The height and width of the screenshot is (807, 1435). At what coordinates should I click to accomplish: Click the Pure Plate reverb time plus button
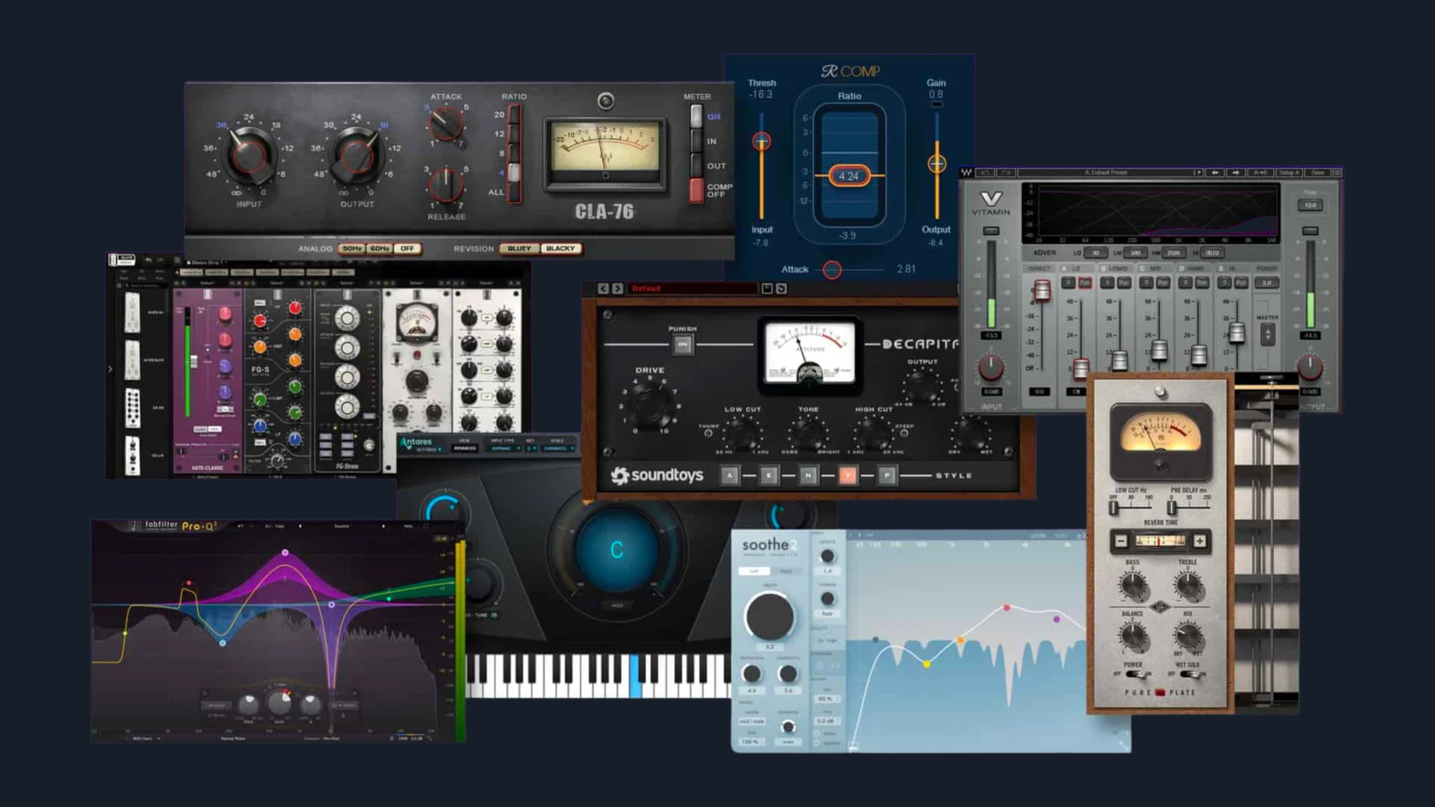coord(1199,541)
